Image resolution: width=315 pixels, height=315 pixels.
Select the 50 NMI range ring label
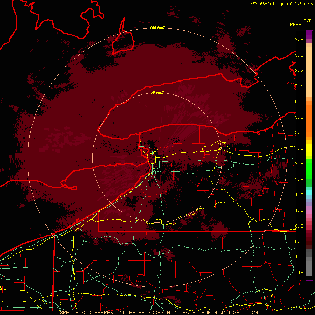coord(157,92)
